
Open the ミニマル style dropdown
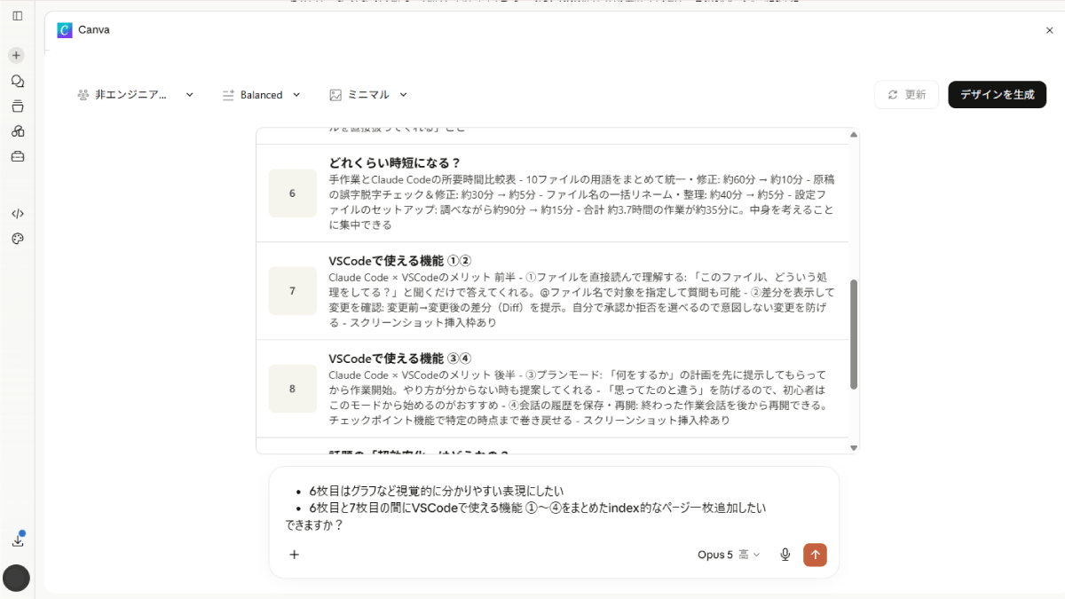click(x=368, y=95)
